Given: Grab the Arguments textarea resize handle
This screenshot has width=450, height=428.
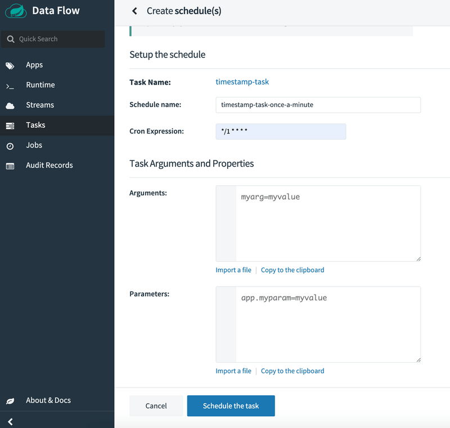Looking at the screenshot, I should tap(418, 259).
